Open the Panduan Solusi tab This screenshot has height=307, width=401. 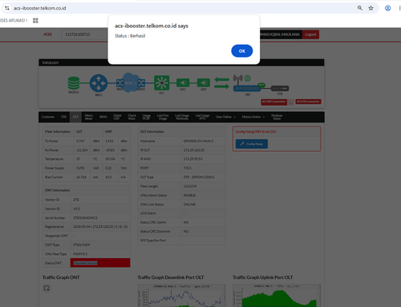[x=277, y=117]
